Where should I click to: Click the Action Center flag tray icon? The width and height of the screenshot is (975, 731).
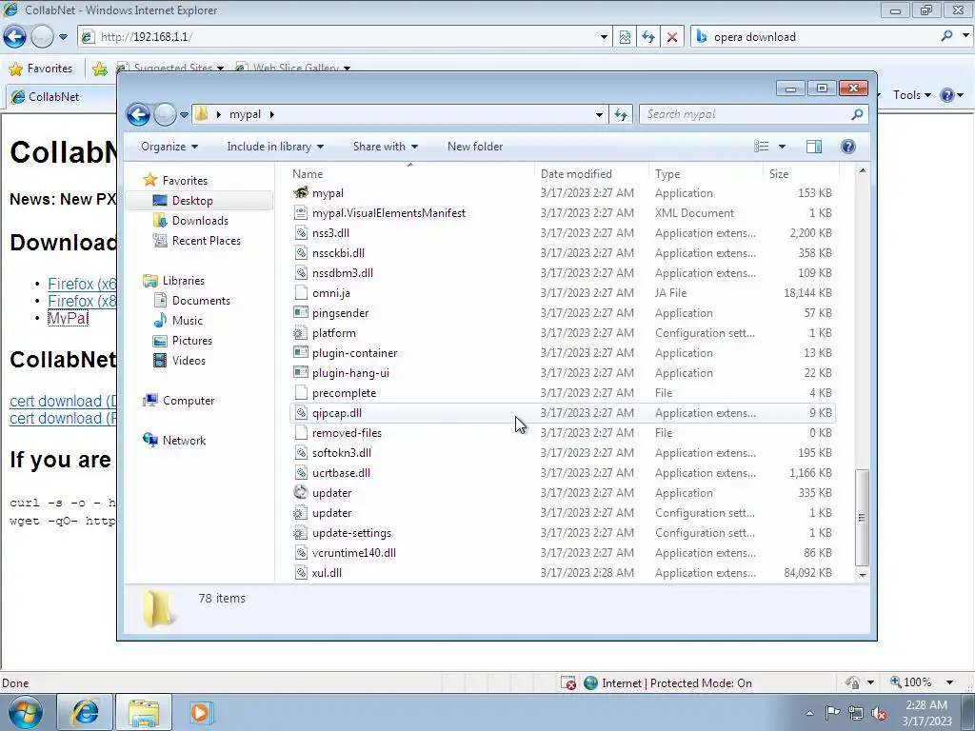(x=832, y=713)
